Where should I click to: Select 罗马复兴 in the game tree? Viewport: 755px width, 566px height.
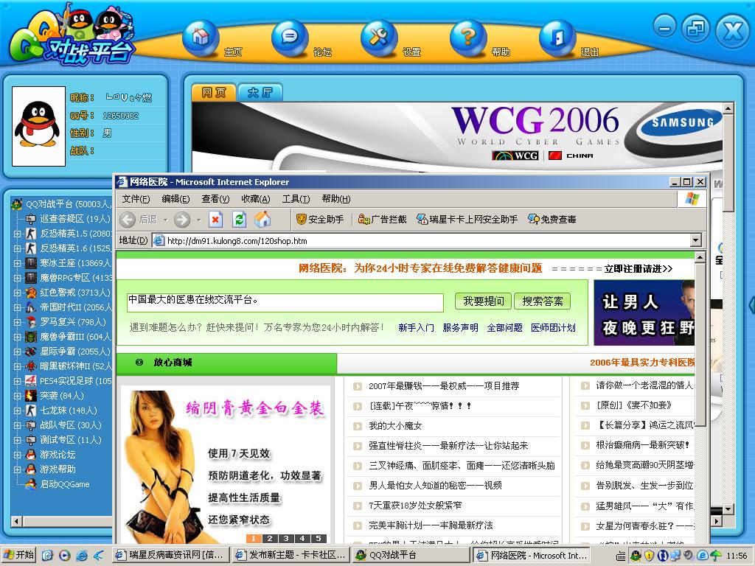[72, 322]
